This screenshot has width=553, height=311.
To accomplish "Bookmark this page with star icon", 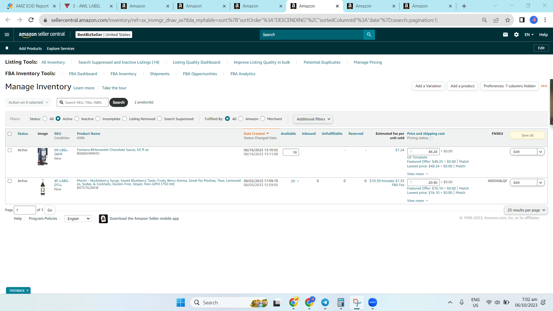I will [507, 20].
